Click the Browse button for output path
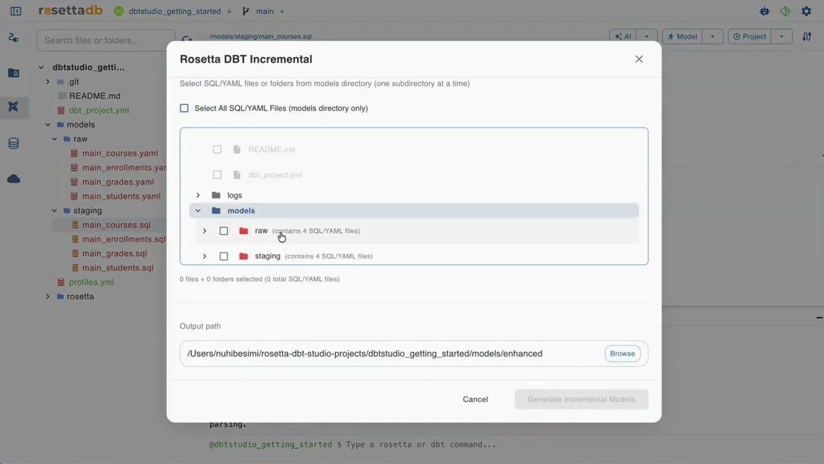824x464 pixels. click(621, 353)
